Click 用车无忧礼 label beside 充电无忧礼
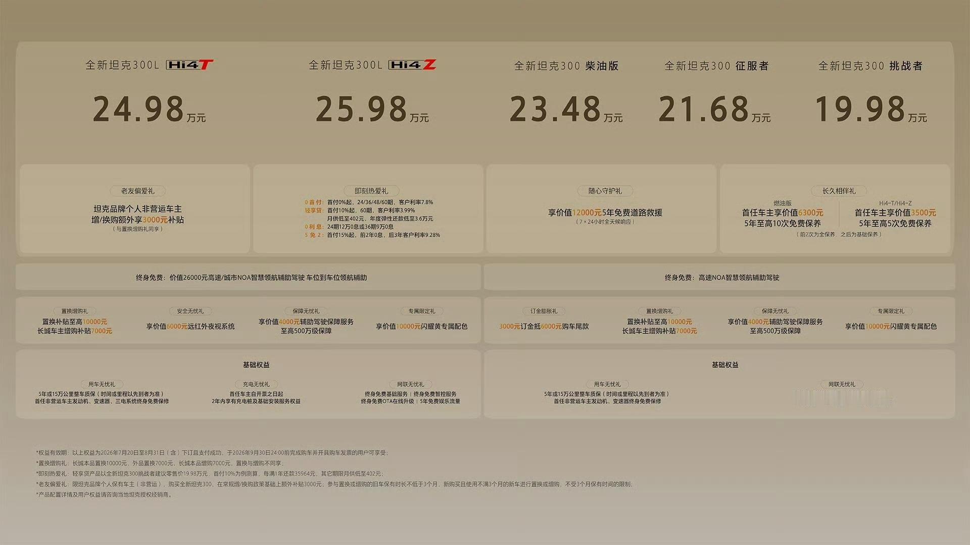The height and width of the screenshot is (545, 970). [102, 385]
